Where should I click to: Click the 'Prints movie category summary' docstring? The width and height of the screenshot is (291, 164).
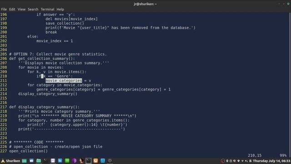coord(59,112)
